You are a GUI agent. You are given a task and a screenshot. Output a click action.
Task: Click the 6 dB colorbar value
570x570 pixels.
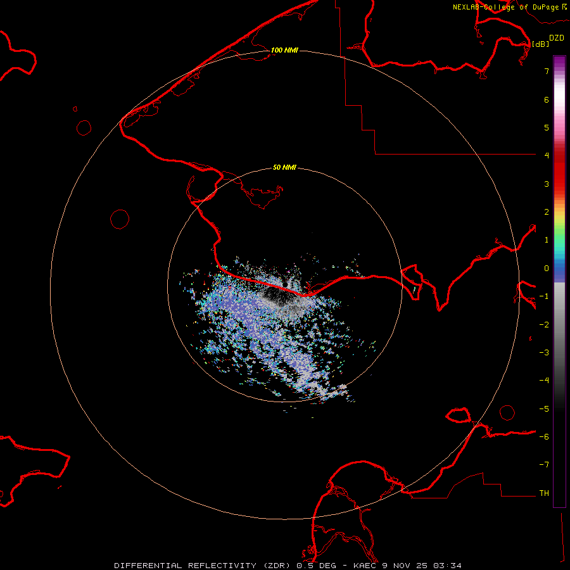547,99
